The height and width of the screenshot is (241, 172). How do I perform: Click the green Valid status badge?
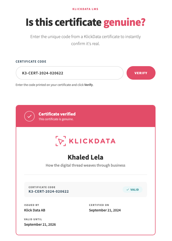click(x=133, y=190)
